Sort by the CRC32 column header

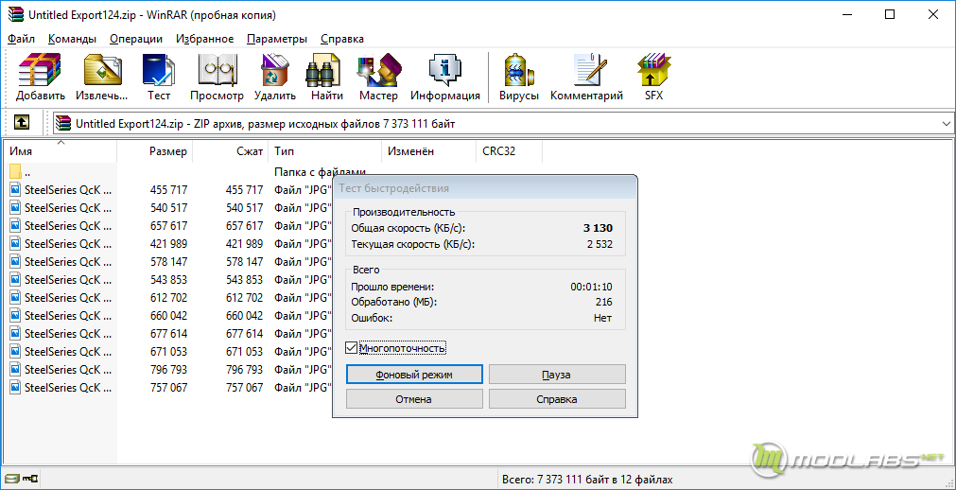tap(509, 150)
